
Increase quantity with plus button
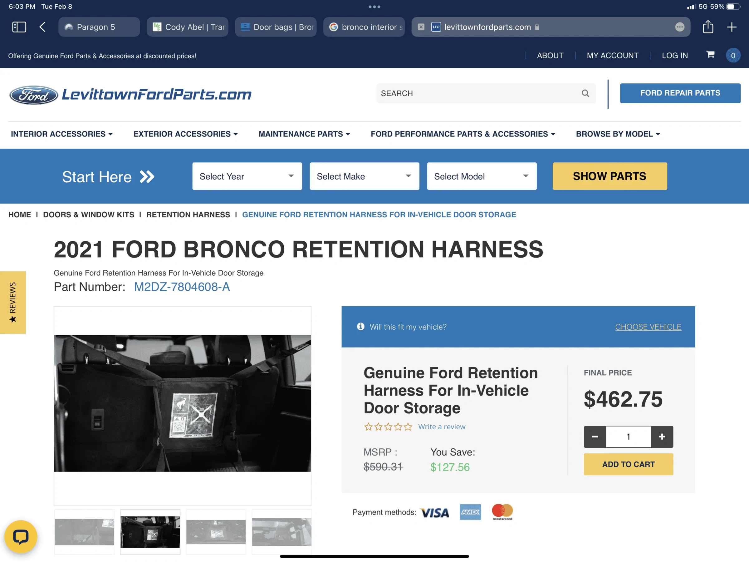(x=662, y=437)
